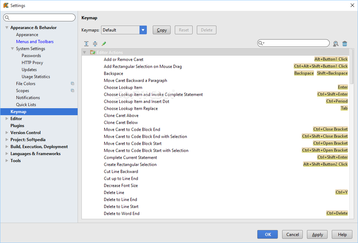Go to HTTP Proxy settings
This screenshot has width=358, height=243.
(x=32, y=63)
